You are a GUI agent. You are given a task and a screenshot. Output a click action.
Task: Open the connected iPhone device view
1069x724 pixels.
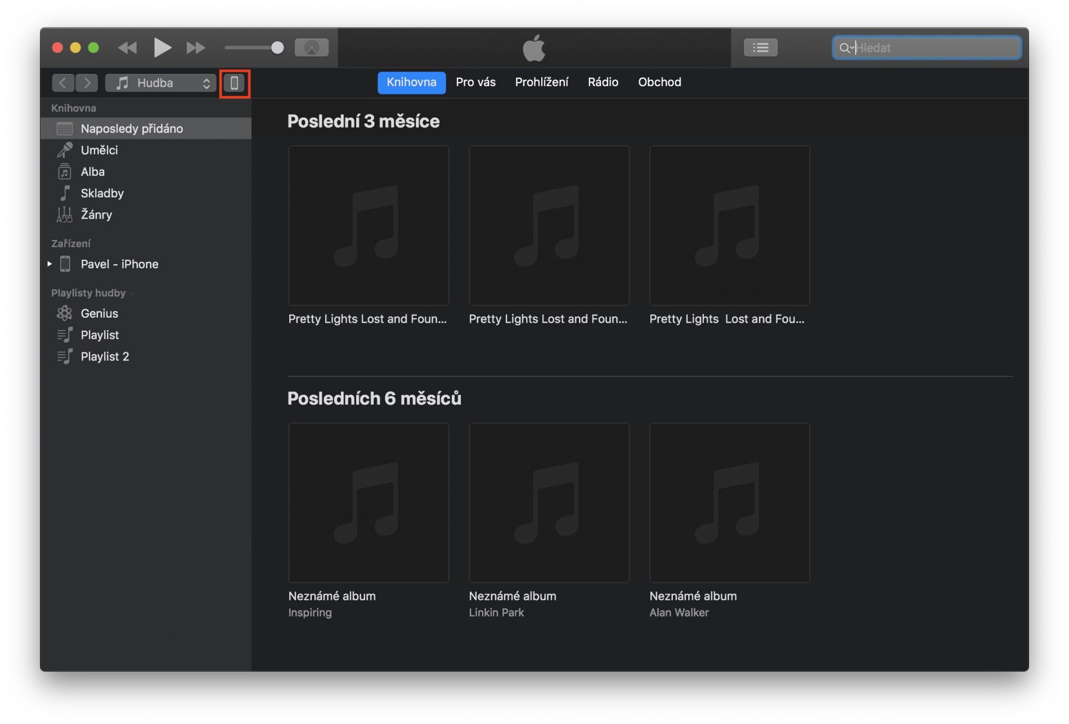(x=235, y=83)
